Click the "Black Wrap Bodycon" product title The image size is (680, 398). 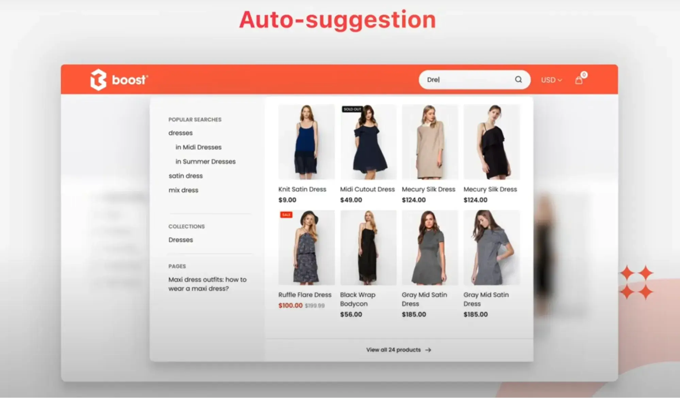[x=358, y=299]
